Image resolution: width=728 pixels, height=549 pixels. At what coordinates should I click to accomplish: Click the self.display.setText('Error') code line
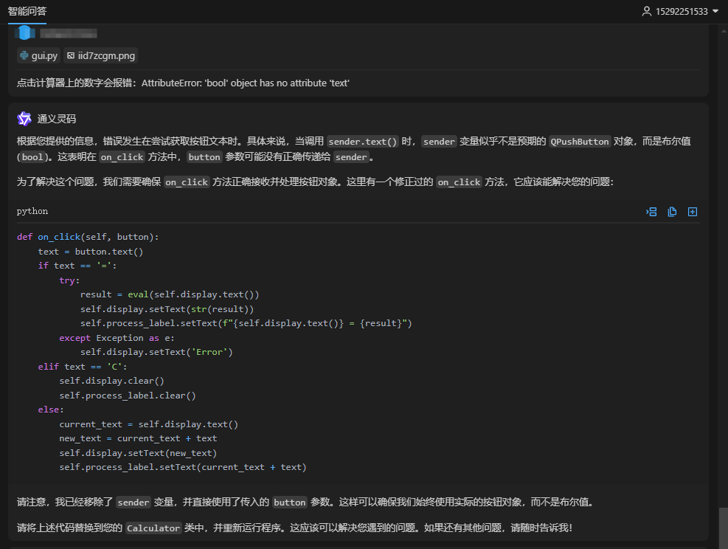point(156,352)
